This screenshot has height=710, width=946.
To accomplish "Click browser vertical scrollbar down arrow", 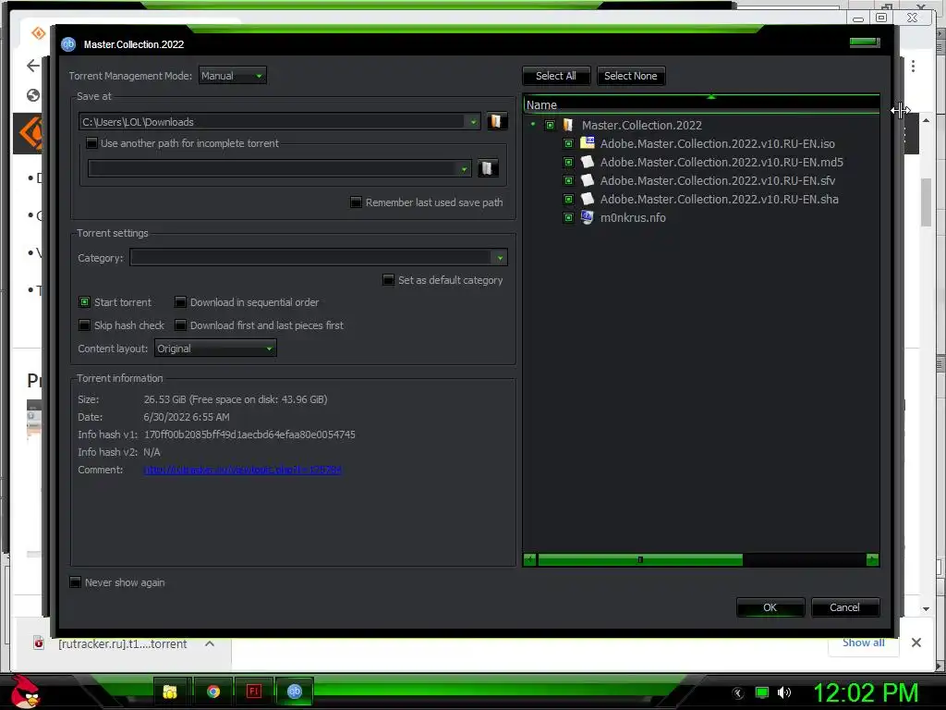I will pyautogui.click(x=926, y=609).
